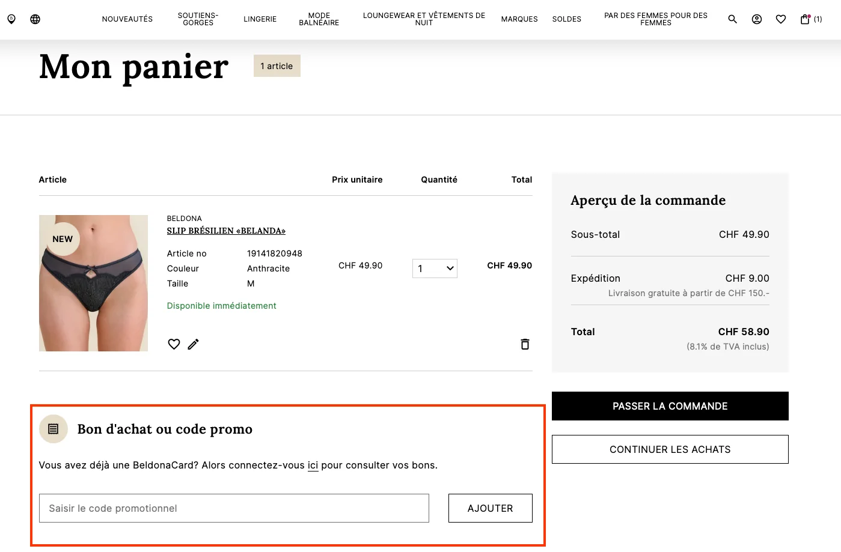This screenshot has width=841, height=552.
Task: Add the Belanda slip to favorites
Action: [174, 344]
